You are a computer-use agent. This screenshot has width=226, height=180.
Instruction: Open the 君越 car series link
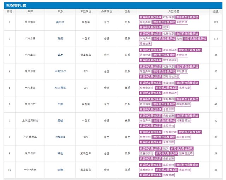[60, 120]
